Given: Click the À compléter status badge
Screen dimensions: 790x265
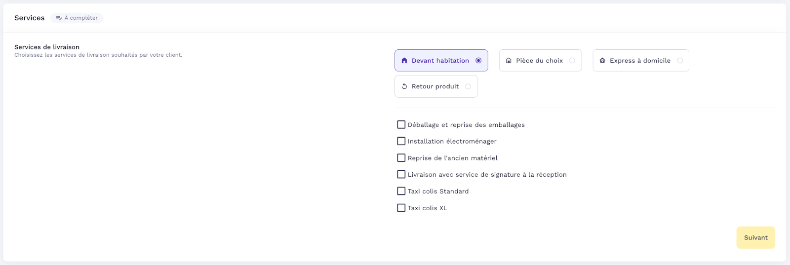Looking at the screenshot, I should (77, 18).
